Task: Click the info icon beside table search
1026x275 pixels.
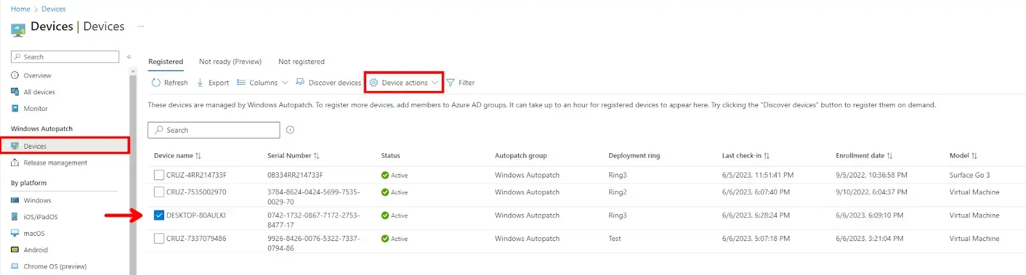Action: tap(290, 129)
